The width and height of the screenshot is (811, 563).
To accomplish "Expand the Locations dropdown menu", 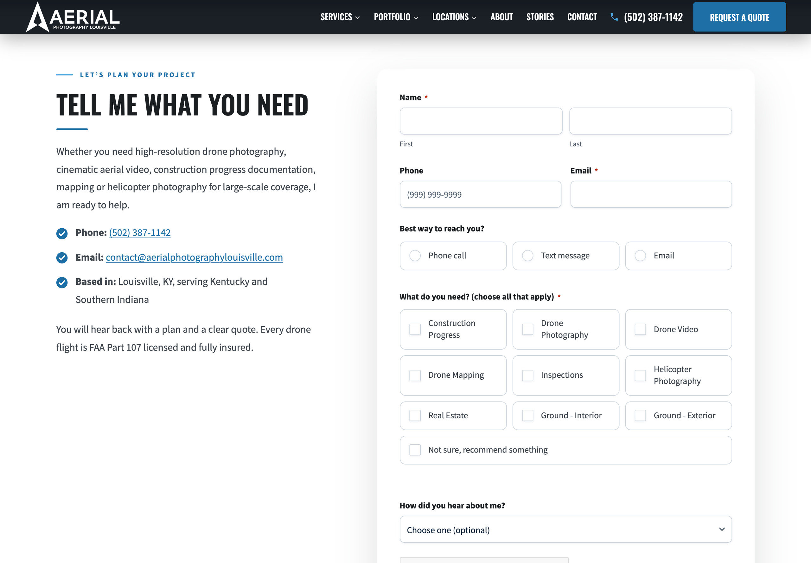I will click(454, 17).
